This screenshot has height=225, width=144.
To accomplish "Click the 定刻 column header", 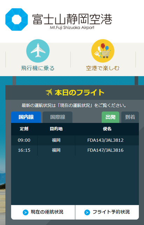I will 24,129.
